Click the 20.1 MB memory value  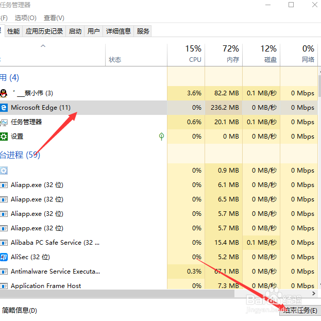[227, 122]
